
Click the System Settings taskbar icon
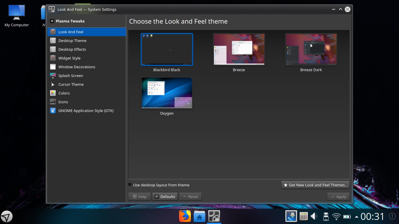[x=214, y=216]
